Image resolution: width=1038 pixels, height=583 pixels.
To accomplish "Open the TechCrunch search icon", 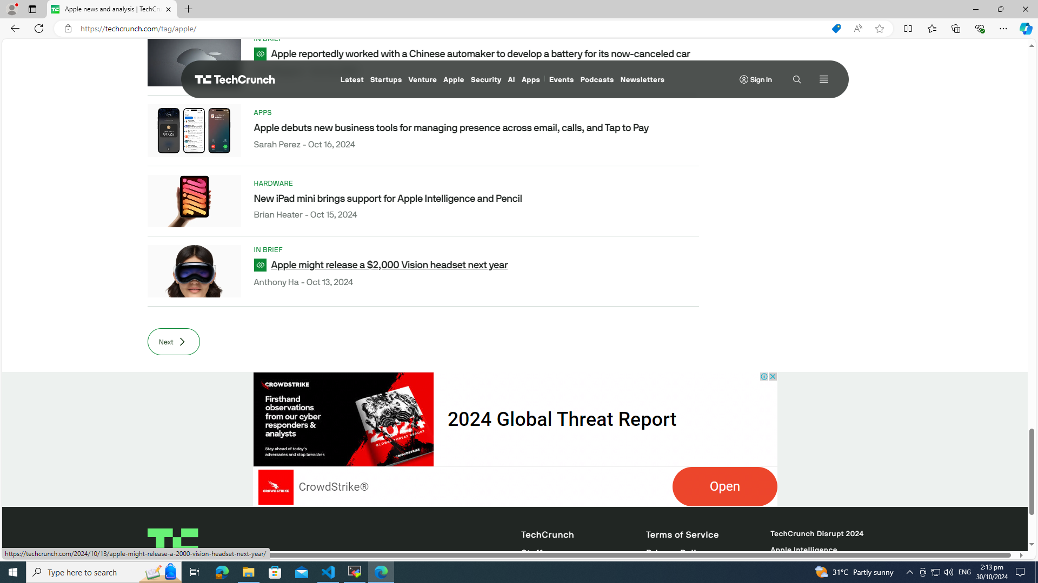I will click(796, 79).
